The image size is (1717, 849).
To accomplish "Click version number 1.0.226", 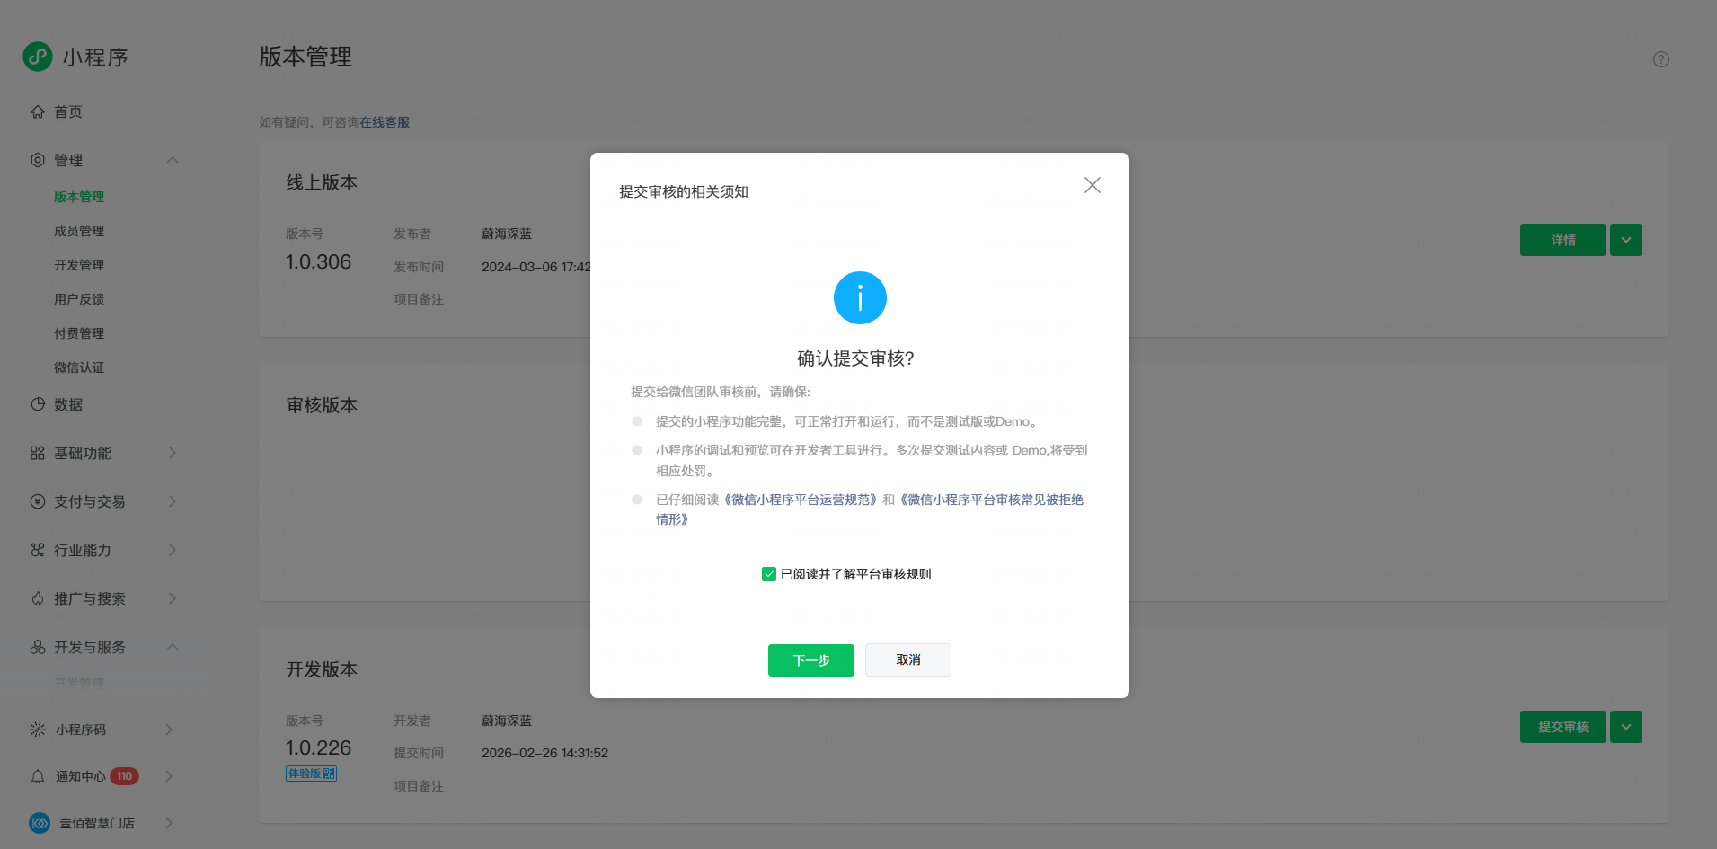I will point(318,747).
